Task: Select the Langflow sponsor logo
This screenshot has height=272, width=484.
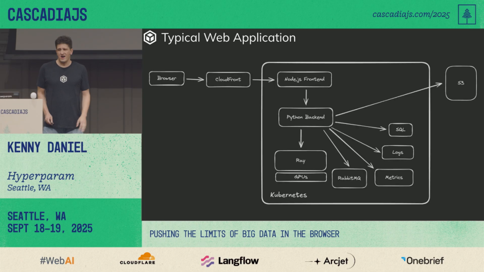Action: click(x=230, y=260)
